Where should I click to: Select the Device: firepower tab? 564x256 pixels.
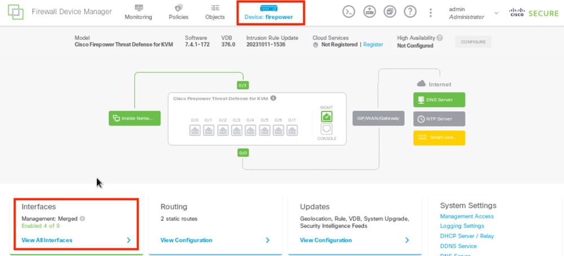(269, 12)
